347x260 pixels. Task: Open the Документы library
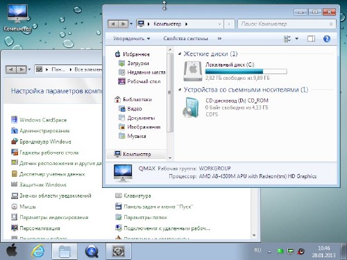137,118
